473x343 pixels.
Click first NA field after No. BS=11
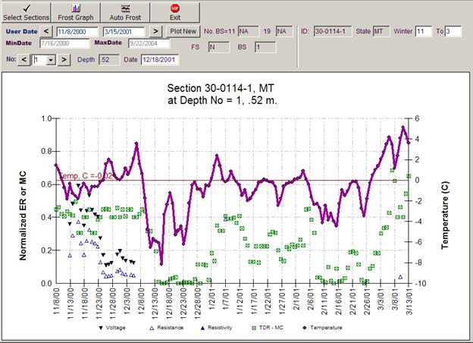coord(248,31)
